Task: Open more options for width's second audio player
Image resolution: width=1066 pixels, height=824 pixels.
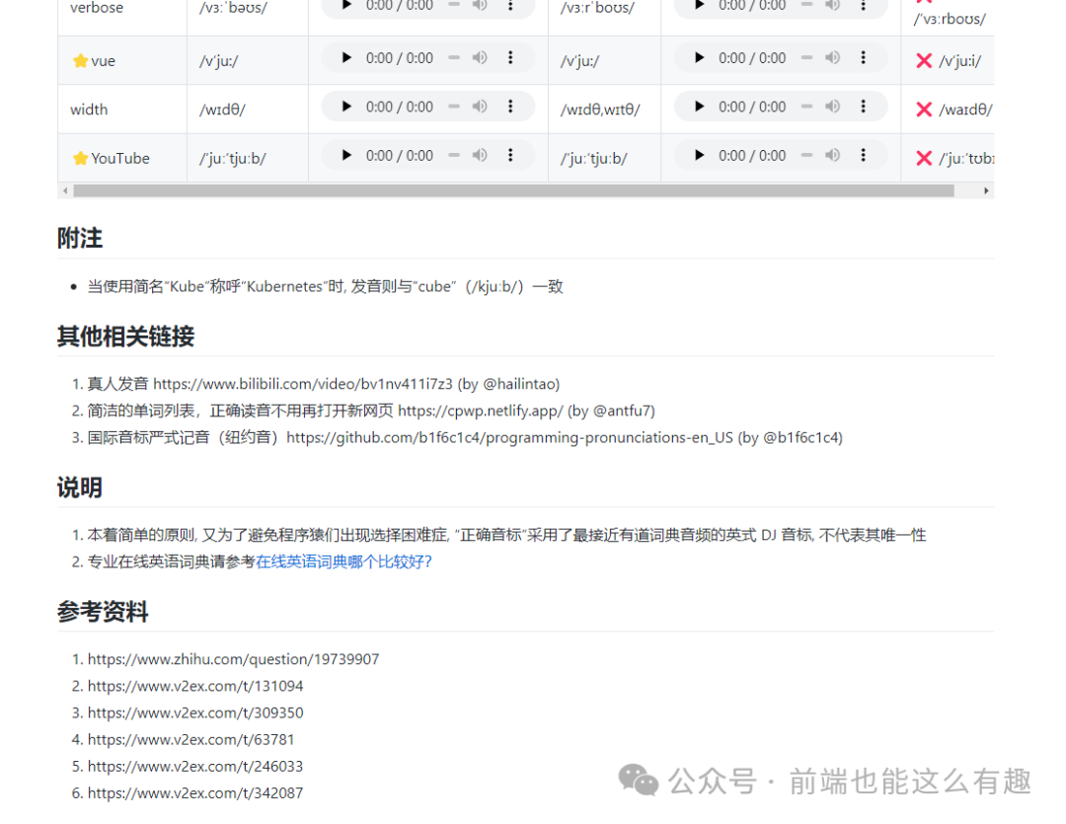Action: coord(864,107)
